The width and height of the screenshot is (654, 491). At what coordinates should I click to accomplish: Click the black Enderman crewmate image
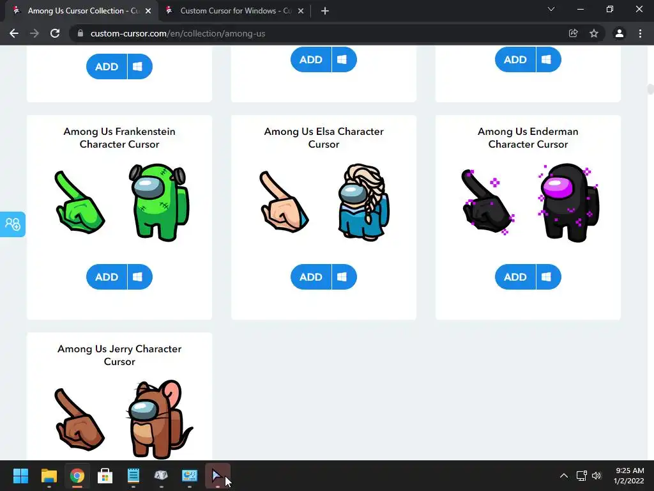pyautogui.click(x=569, y=203)
